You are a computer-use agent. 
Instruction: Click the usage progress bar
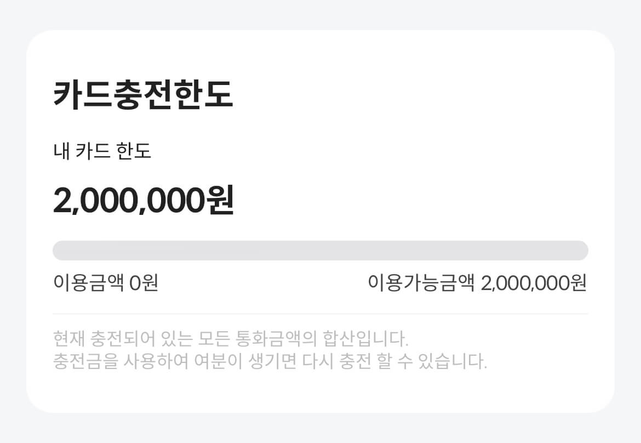pos(321,250)
